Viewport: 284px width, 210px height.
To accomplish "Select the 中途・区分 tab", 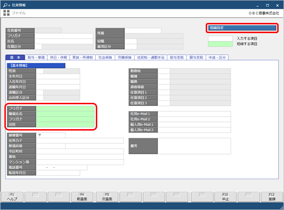I will (217, 57).
